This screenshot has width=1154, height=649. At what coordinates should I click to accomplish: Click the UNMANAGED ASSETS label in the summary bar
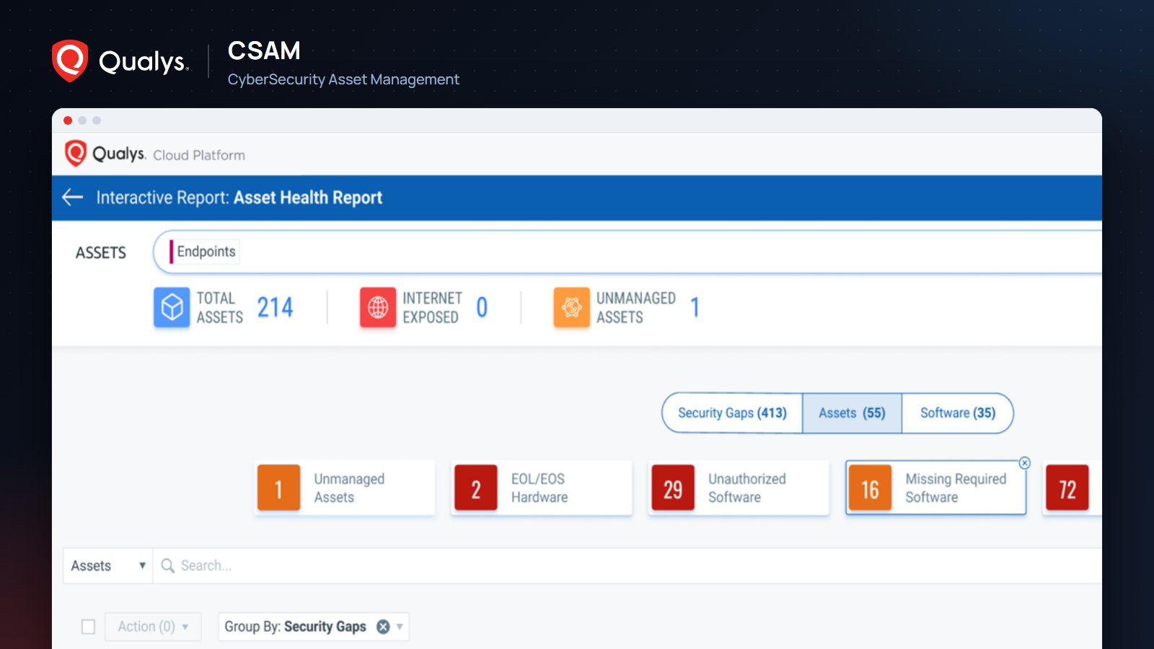(636, 307)
